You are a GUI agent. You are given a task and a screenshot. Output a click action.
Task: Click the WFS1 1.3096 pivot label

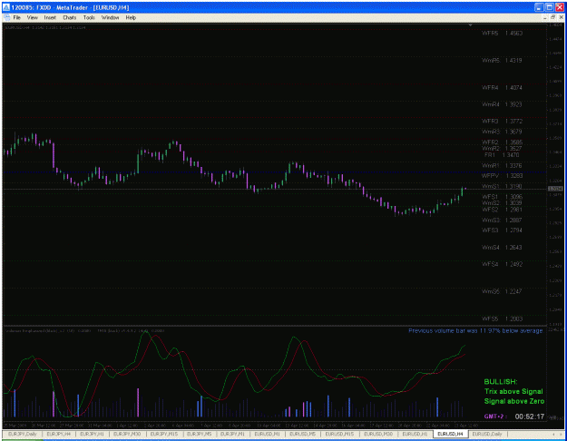(502, 197)
